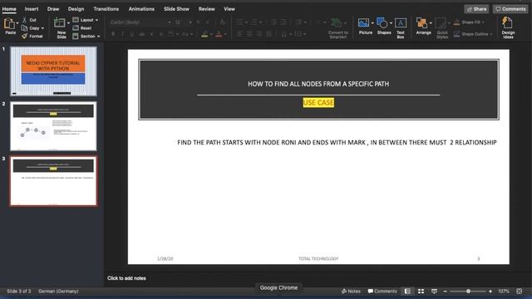Click the top-right Comments button
The height and width of the screenshot is (299, 532).
(x=510, y=9)
